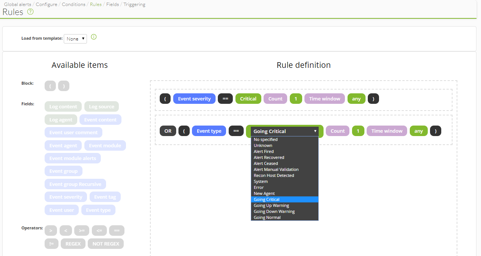This screenshot has width=481, height=256.
Task: Select the Log content field
Action: tap(63, 107)
